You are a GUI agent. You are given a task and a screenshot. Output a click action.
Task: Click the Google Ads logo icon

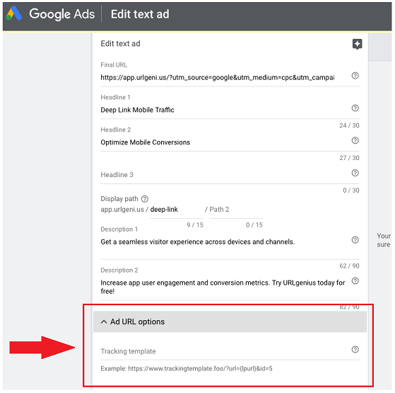pyautogui.click(x=14, y=13)
